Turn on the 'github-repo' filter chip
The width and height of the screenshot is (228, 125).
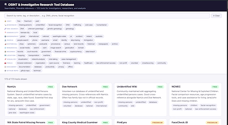25,71
